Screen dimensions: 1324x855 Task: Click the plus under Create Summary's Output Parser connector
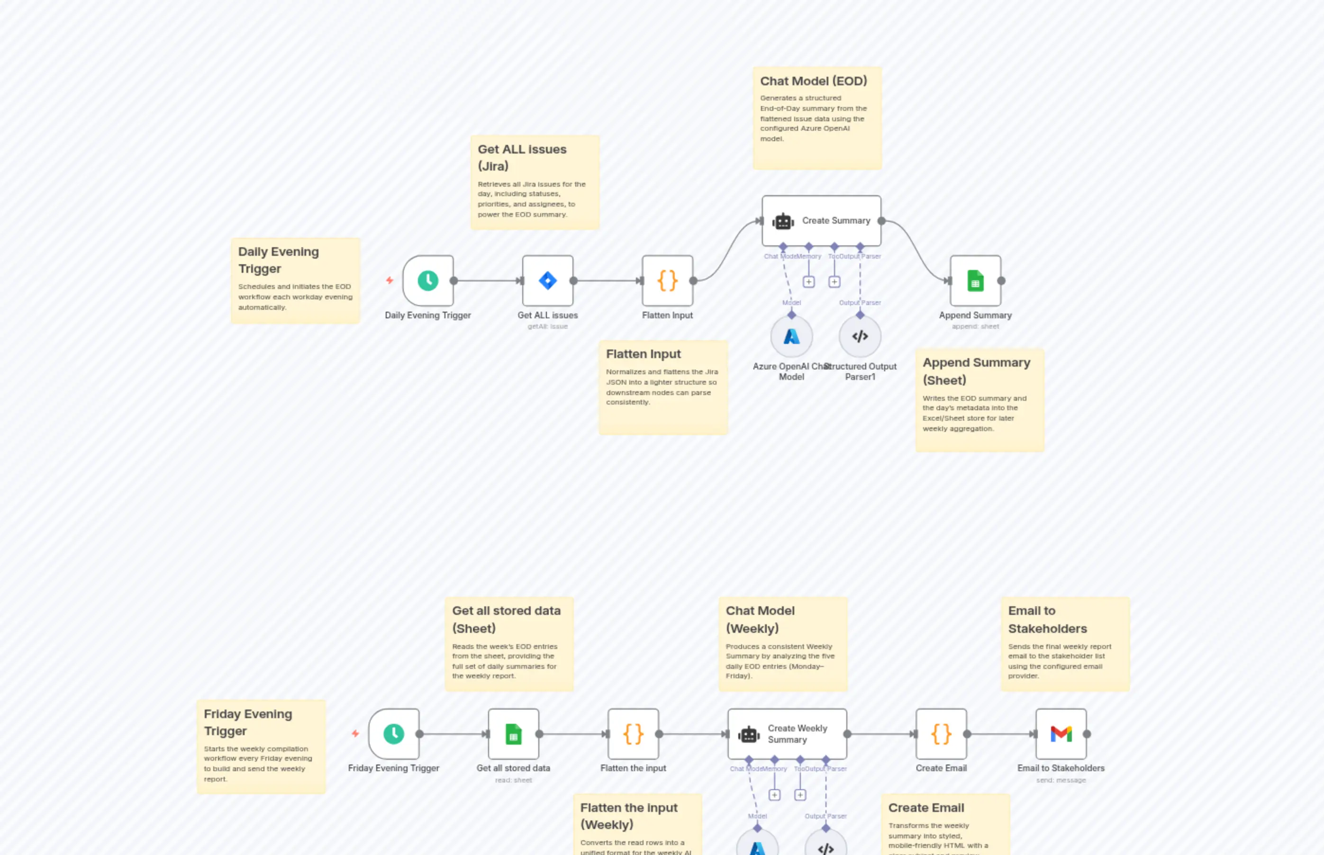click(834, 281)
